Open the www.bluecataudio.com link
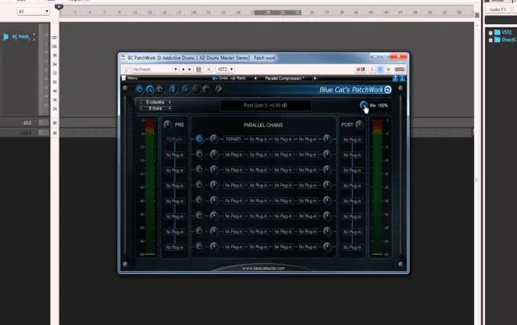The height and width of the screenshot is (325, 517). [263, 269]
